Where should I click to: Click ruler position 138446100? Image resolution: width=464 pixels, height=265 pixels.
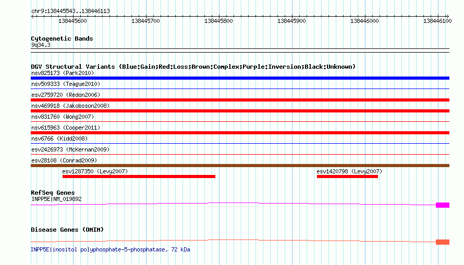tap(437, 21)
